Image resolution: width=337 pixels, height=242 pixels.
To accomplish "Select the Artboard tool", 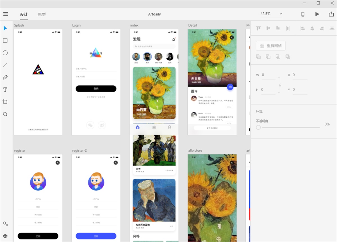I will [x=5, y=102].
